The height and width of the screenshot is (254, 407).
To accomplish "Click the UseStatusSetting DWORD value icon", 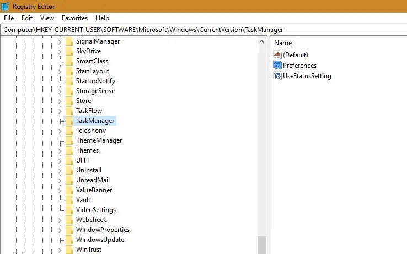I will click(277, 75).
